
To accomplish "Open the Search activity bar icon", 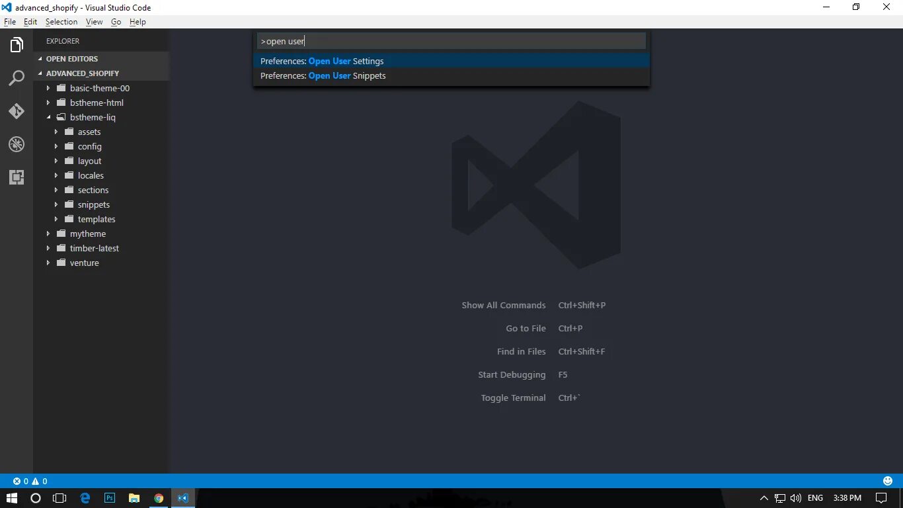I will 17,78.
